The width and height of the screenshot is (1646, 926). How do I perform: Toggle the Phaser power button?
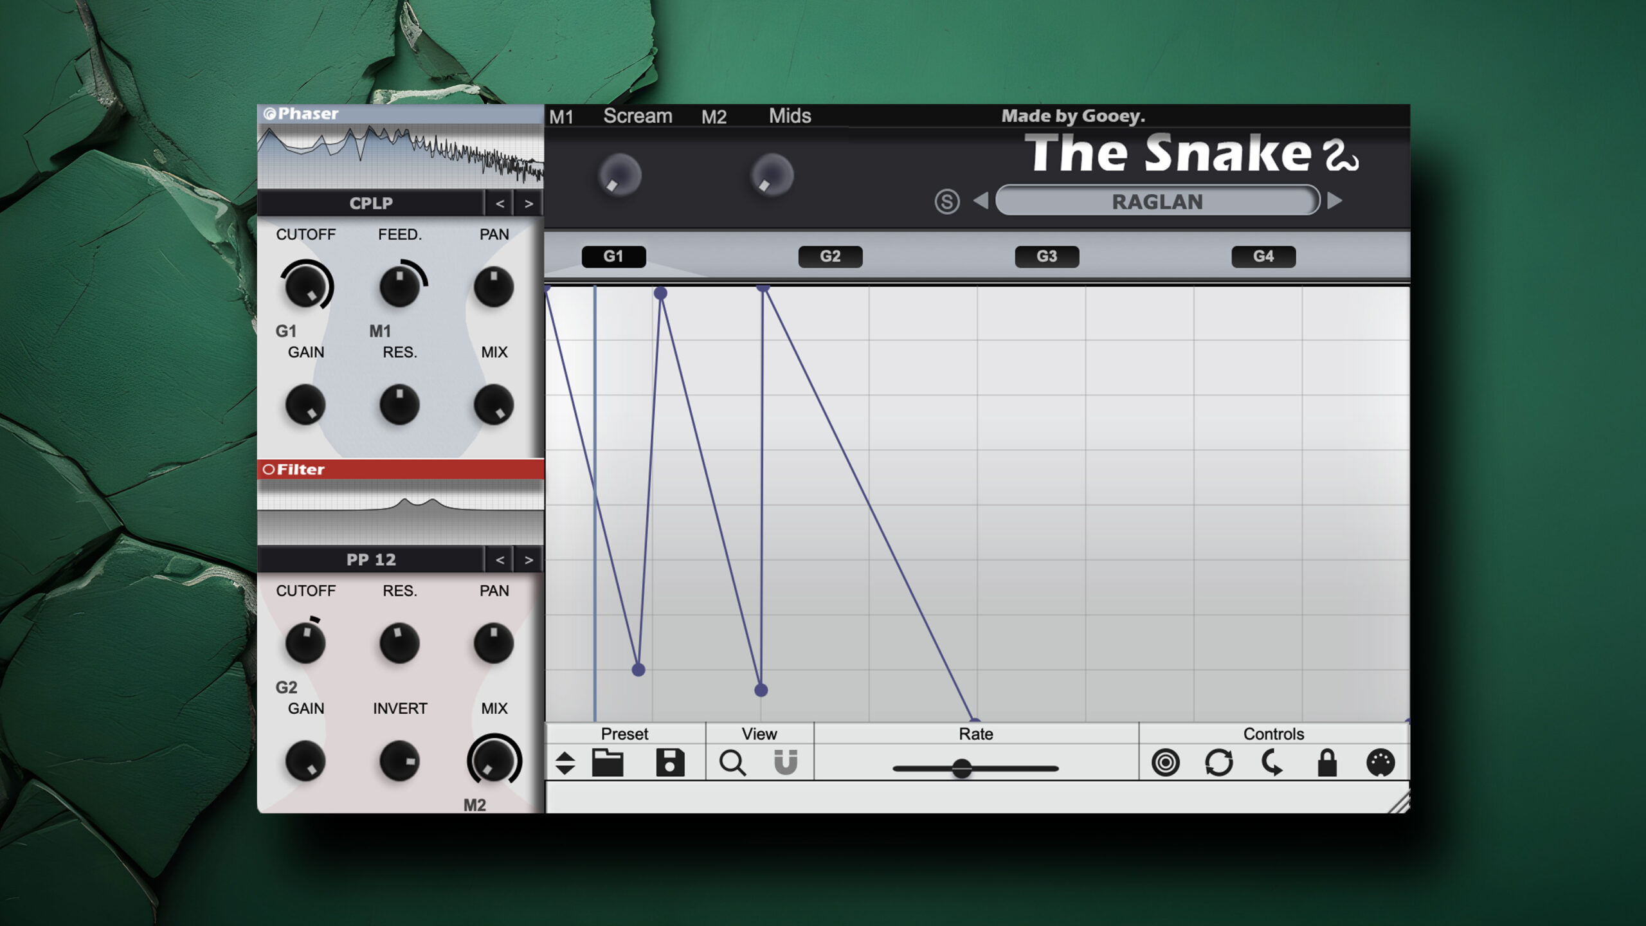pos(269,114)
